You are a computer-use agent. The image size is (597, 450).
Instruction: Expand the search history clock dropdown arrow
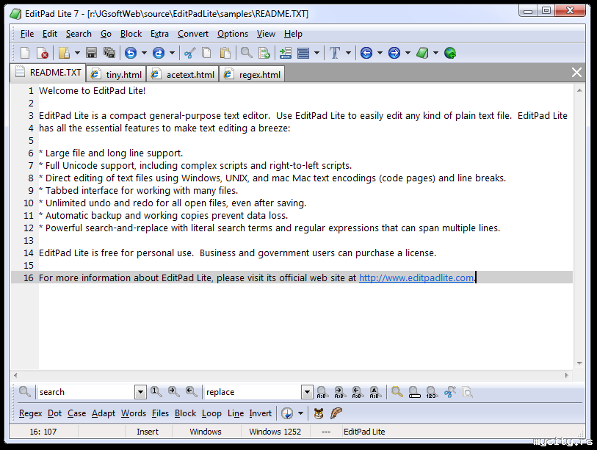300,413
